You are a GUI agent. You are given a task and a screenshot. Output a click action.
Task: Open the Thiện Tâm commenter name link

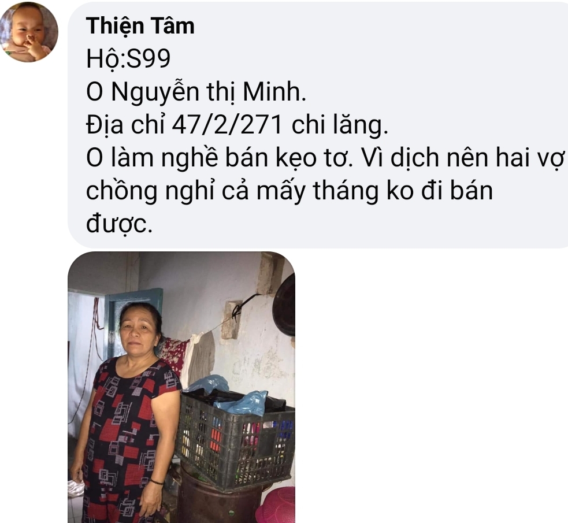(x=140, y=26)
